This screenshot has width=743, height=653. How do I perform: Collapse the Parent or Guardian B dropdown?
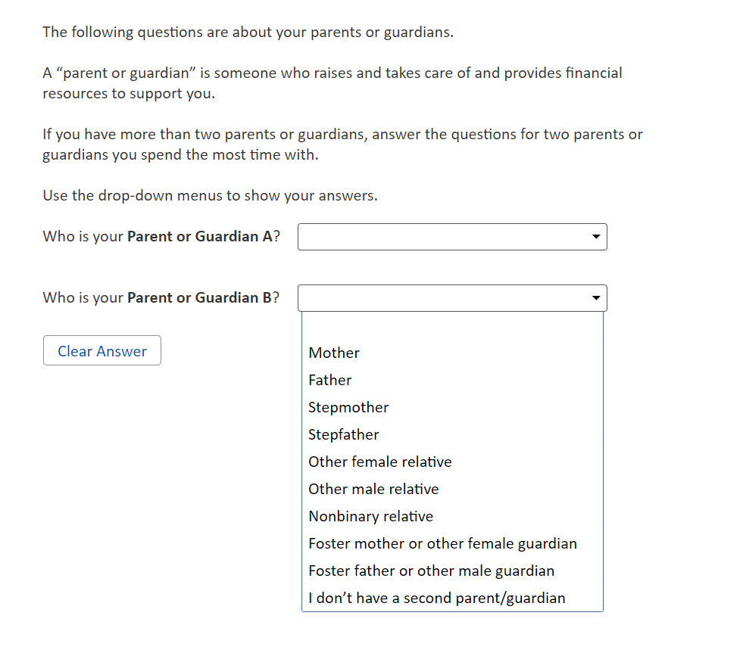click(451, 298)
